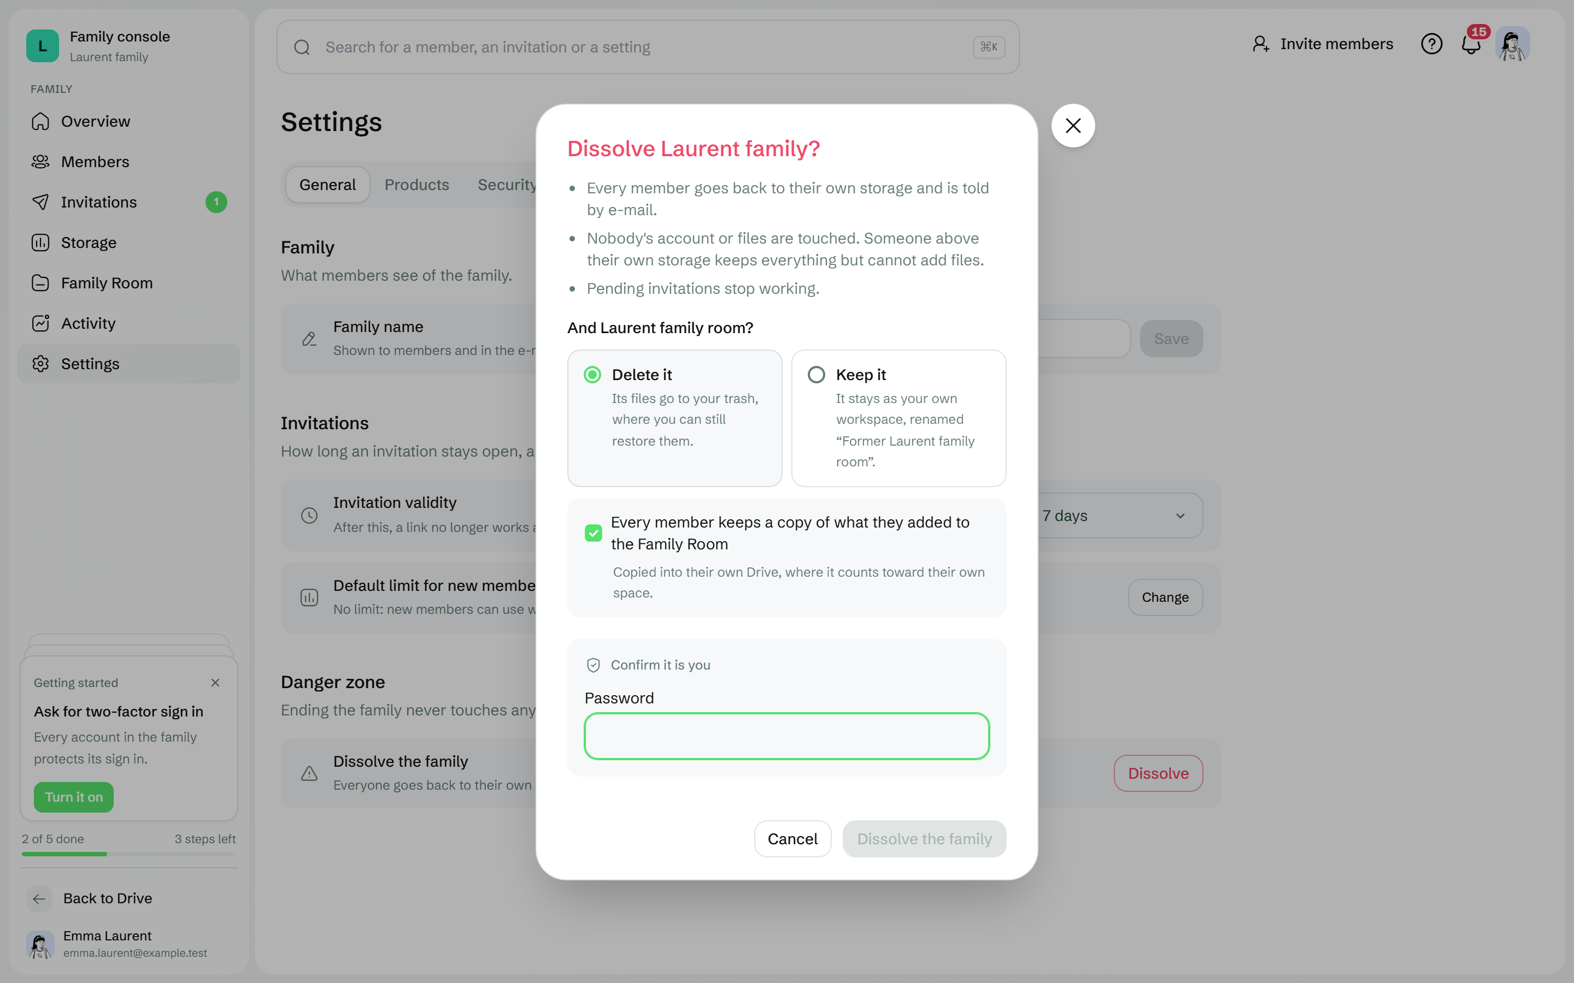
Task: Open Storage in the sidebar
Action: pyautogui.click(x=129, y=242)
